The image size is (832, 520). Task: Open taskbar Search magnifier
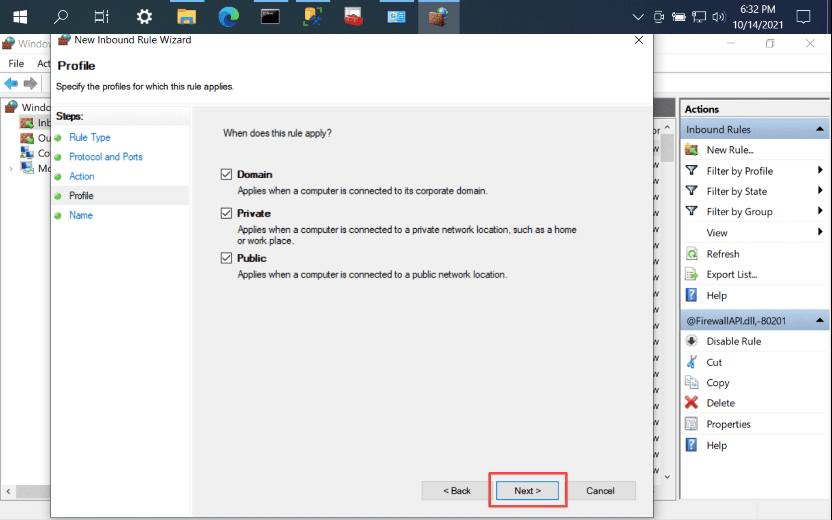pos(61,17)
